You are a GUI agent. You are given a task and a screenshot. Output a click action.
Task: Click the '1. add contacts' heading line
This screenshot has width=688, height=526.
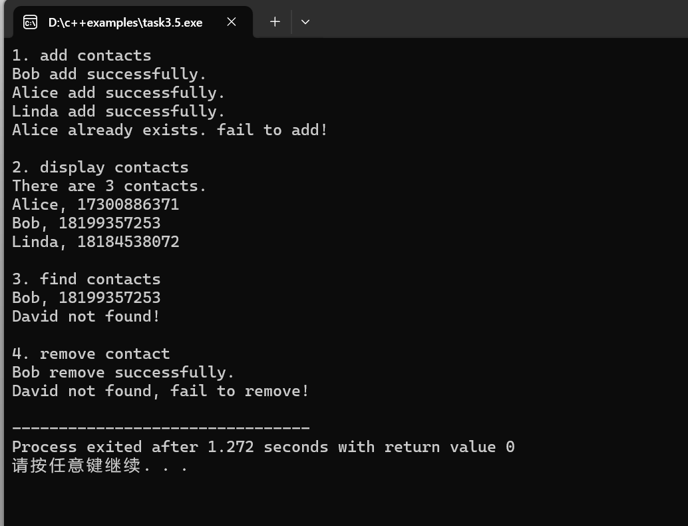[x=82, y=55]
